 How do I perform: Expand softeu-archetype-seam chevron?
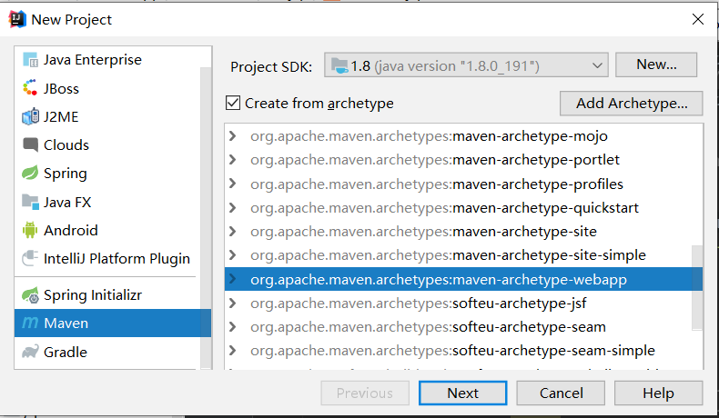tap(233, 327)
